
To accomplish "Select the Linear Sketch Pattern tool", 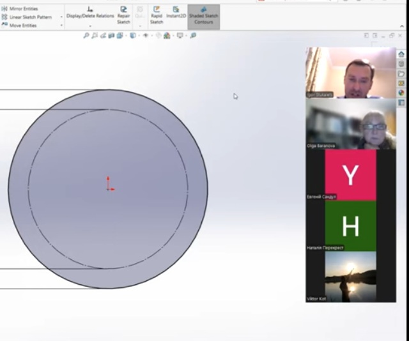I will coord(29,17).
